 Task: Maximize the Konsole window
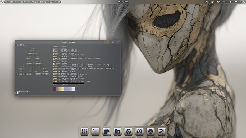tap(113, 42)
